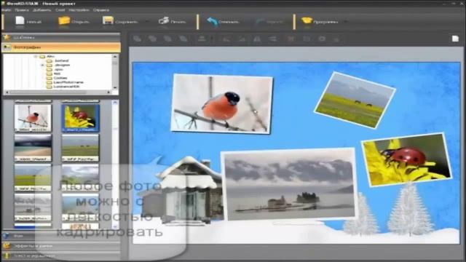Click the Open folder toolbar icon
Viewport: 466px width, 262px height.
click(64, 21)
